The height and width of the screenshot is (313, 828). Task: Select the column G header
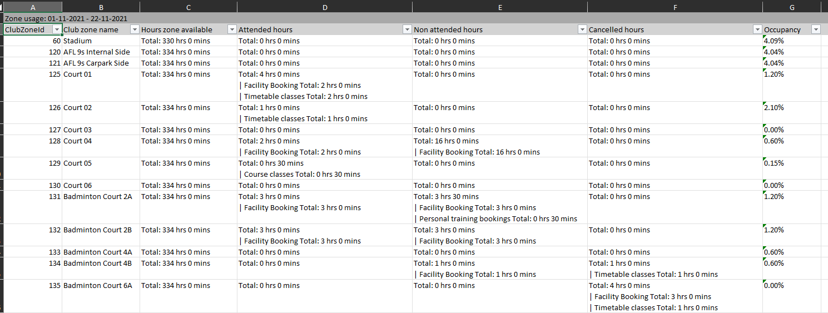pos(791,7)
